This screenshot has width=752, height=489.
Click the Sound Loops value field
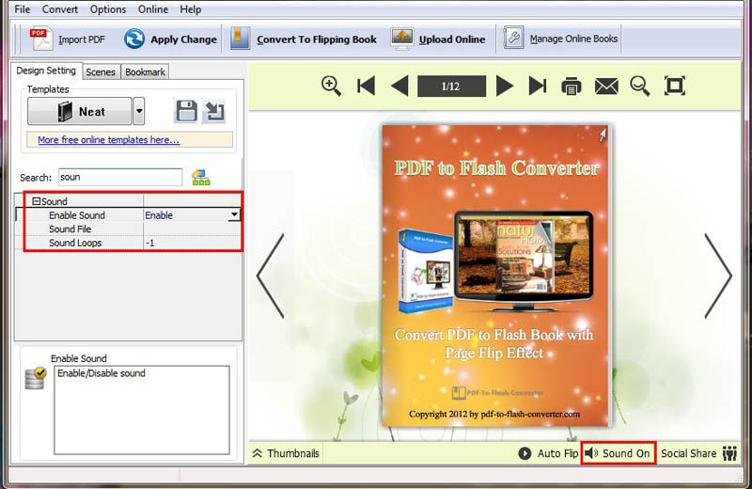191,243
